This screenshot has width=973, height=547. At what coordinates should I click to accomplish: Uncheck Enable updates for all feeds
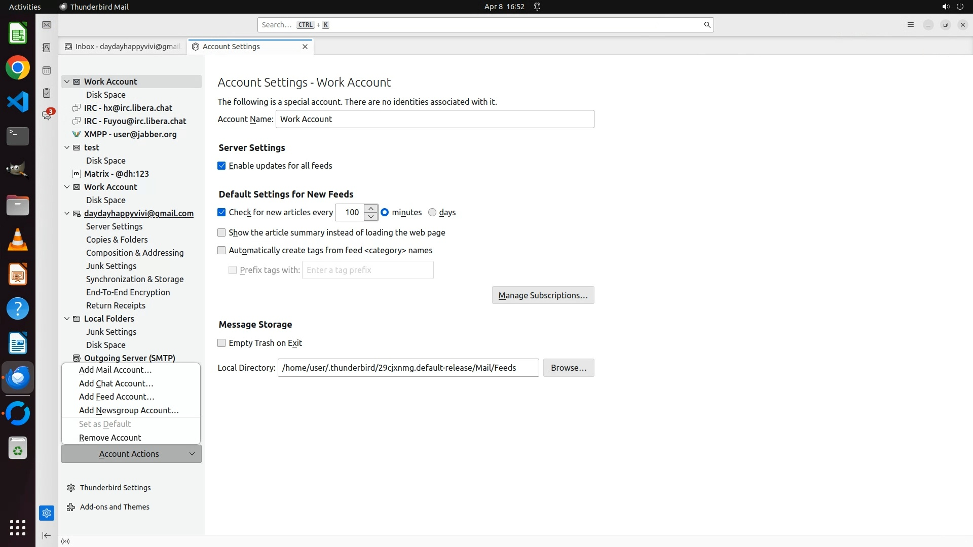[x=221, y=166]
